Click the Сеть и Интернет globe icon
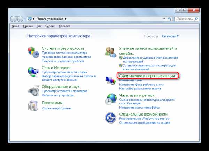 [33, 72]
